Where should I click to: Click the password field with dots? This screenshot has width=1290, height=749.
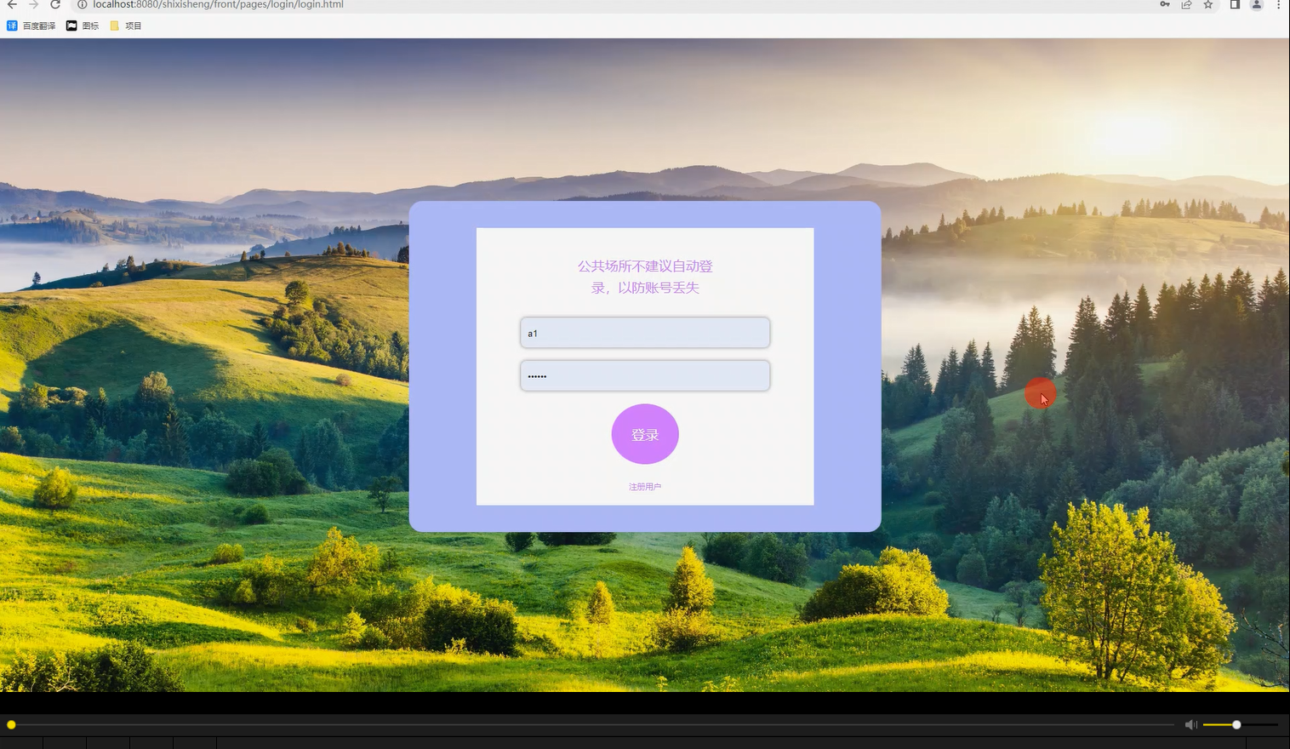coord(645,375)
